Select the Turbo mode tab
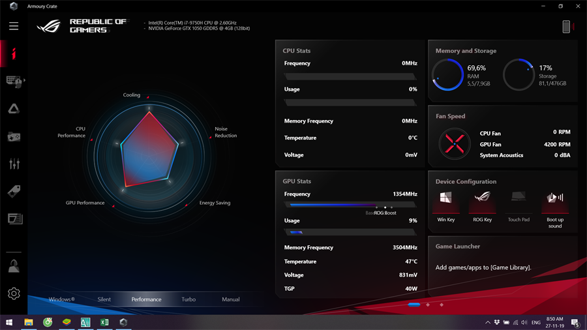587x330 pixels. pos(188,299)
